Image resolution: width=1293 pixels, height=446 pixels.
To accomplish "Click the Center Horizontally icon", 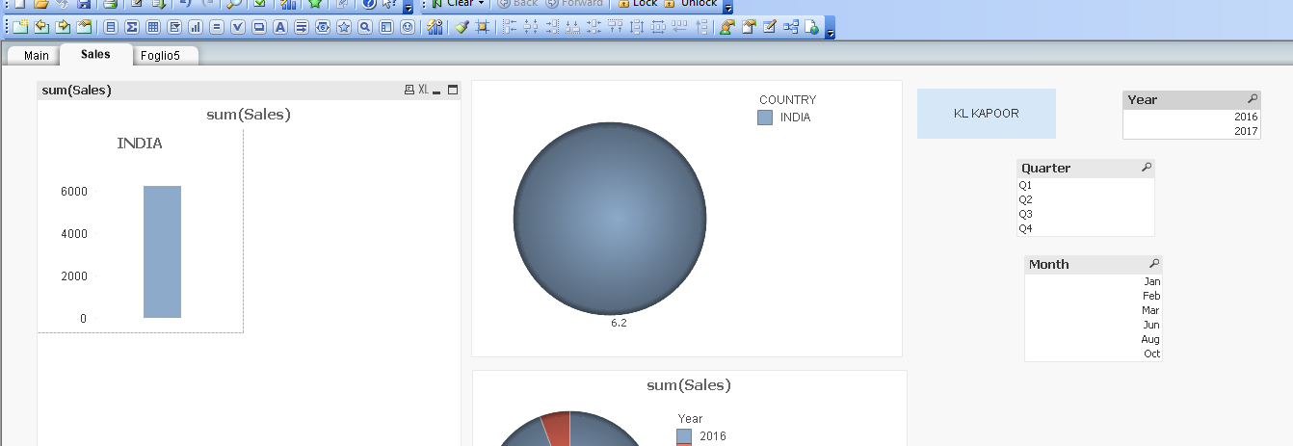I will click(531, 27).
